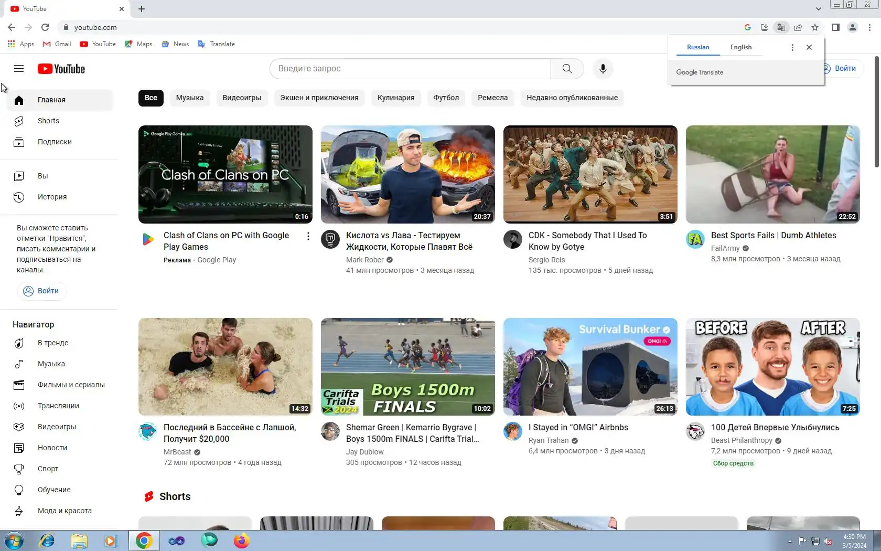This screenshot has width=881, height=551.
Task: Show hidden system tray icons
Action: pos(790,541)
